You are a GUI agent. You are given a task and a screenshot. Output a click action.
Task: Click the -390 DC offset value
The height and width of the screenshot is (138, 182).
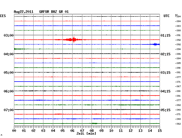coord(178,68)
